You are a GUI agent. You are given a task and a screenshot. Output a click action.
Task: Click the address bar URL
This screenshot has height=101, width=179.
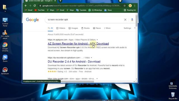click(81, 6)
